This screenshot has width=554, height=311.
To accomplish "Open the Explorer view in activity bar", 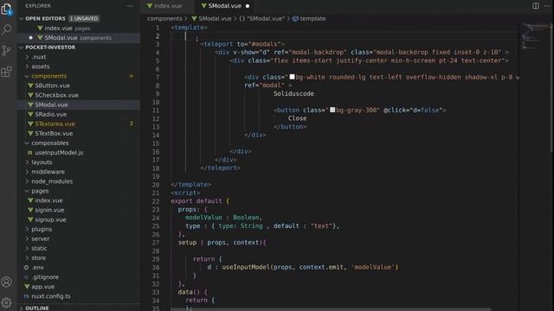I will 7,10.
